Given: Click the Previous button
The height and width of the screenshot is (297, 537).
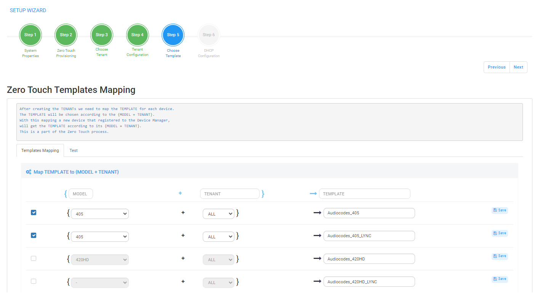Looking at the screenshot, I should pos(497,67).
